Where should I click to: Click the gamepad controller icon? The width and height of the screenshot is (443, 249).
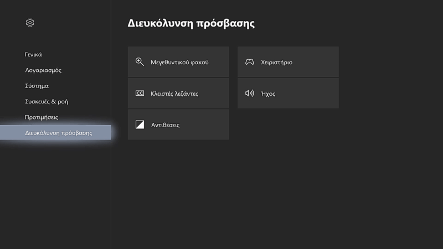tap(250, 62)
